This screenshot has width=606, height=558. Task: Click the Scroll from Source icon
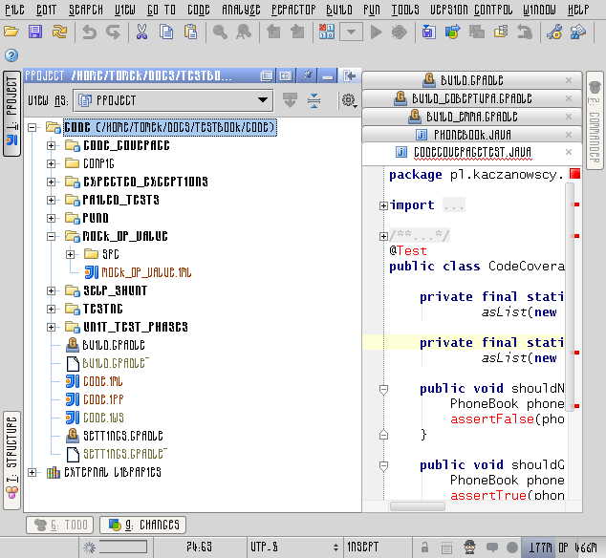coord(290,101)
